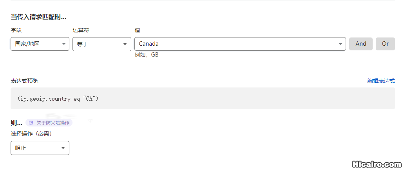Click the arrow icon in 国家/地区 field
The width and height of the screenshot is (404, 171).
pos(64,44)
